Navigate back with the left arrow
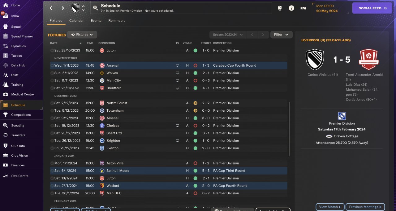The width and height of the screenshot is (396, 211). click(51, 8)
